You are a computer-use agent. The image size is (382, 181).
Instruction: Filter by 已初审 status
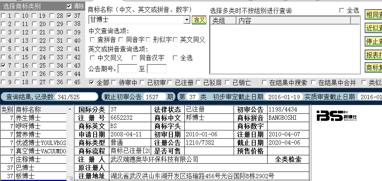click(142, 83)
